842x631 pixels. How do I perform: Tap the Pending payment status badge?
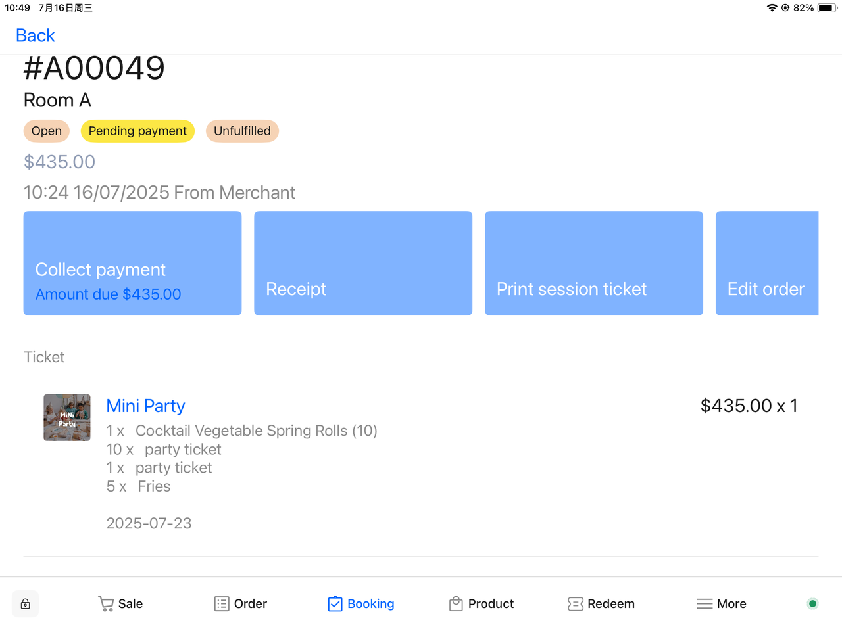pos(137,131)
